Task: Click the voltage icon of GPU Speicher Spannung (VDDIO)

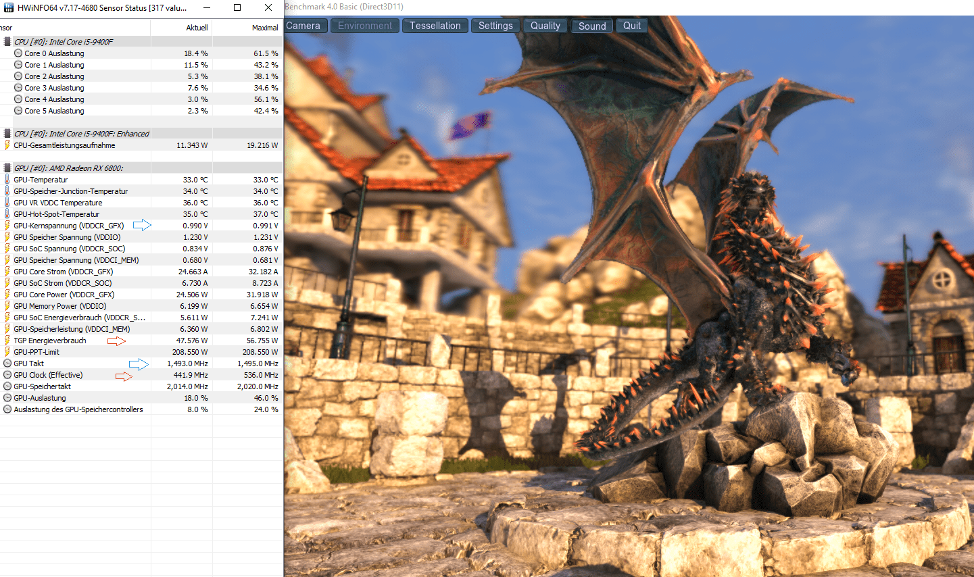Action: [x=7, y=237]
